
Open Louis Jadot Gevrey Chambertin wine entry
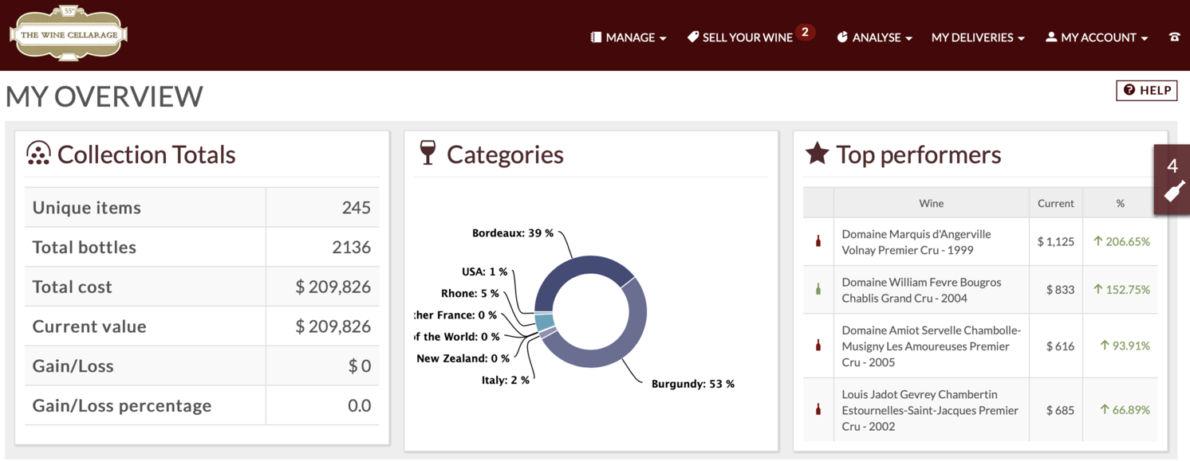coord(930,410)
